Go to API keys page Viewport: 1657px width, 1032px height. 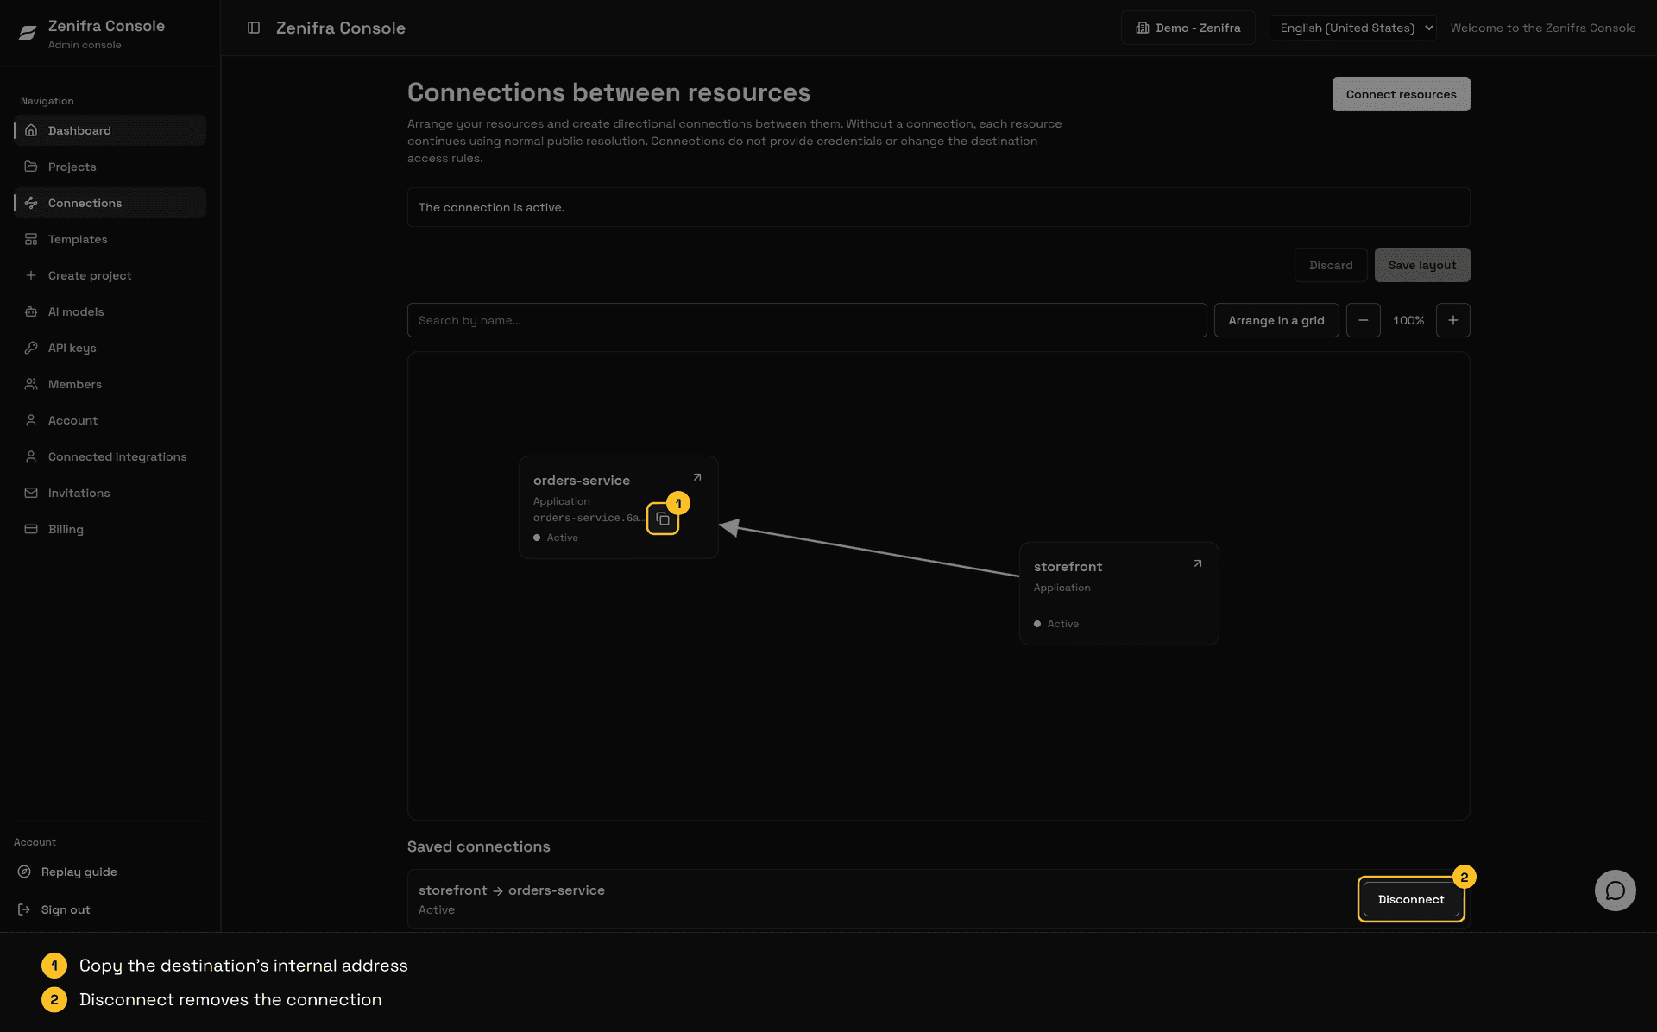110,348
